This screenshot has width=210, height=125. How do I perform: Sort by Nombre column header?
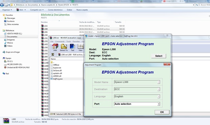pyautogui.click(x=44, y=22)
